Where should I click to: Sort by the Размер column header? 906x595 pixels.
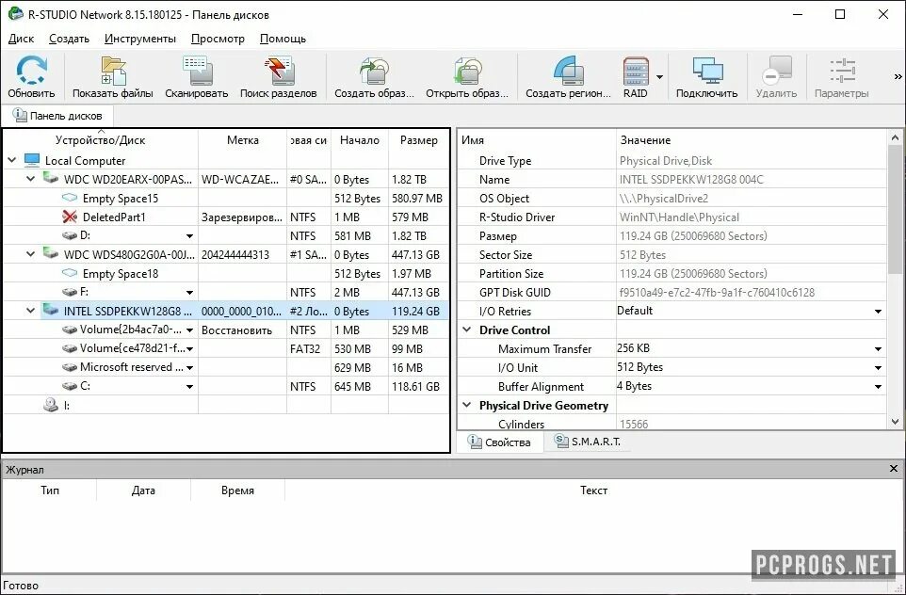(x=418, y=139)
